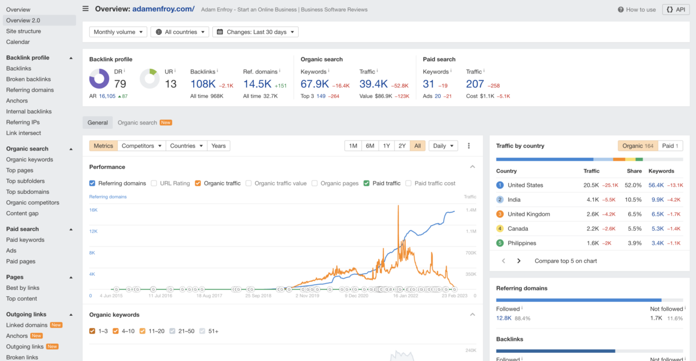Click the right arrow to page the country list
The height and width of the screenshot is (361, 696).
coord(518,260)
